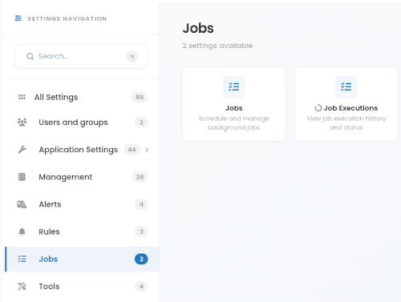Image resolution: width=401 pixels, height=302 pixels.
Task: Click the Jobs count badge showing 2
Action: 141,259
